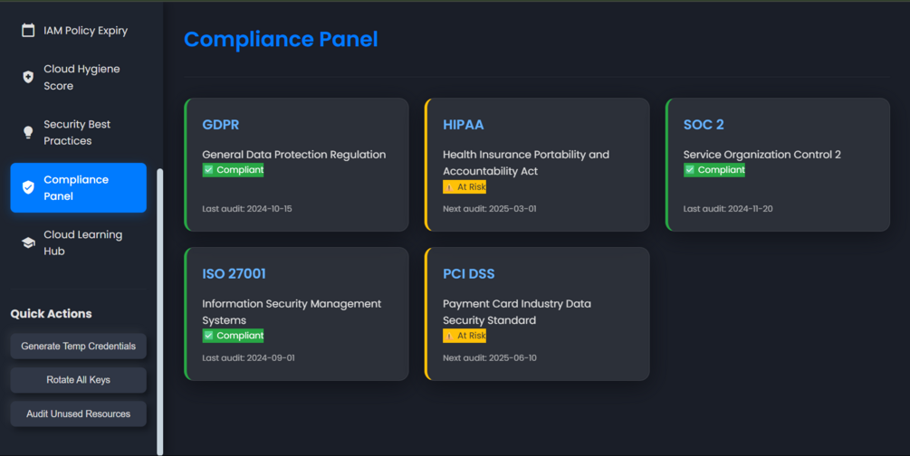This screenshot has height=456, width=910.
Task: Click the GDPR Compliant checkmark icon
Action: 208,170
